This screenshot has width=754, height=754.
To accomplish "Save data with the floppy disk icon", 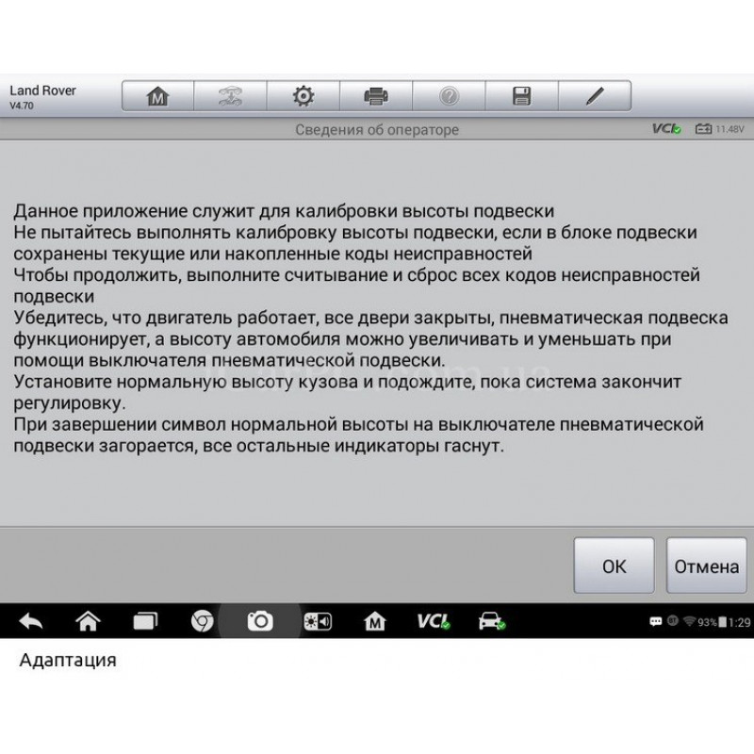I will coord(522,96).
